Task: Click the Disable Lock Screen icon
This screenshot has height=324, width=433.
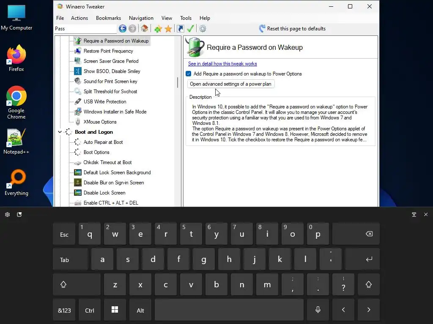Action: (78, 192)
